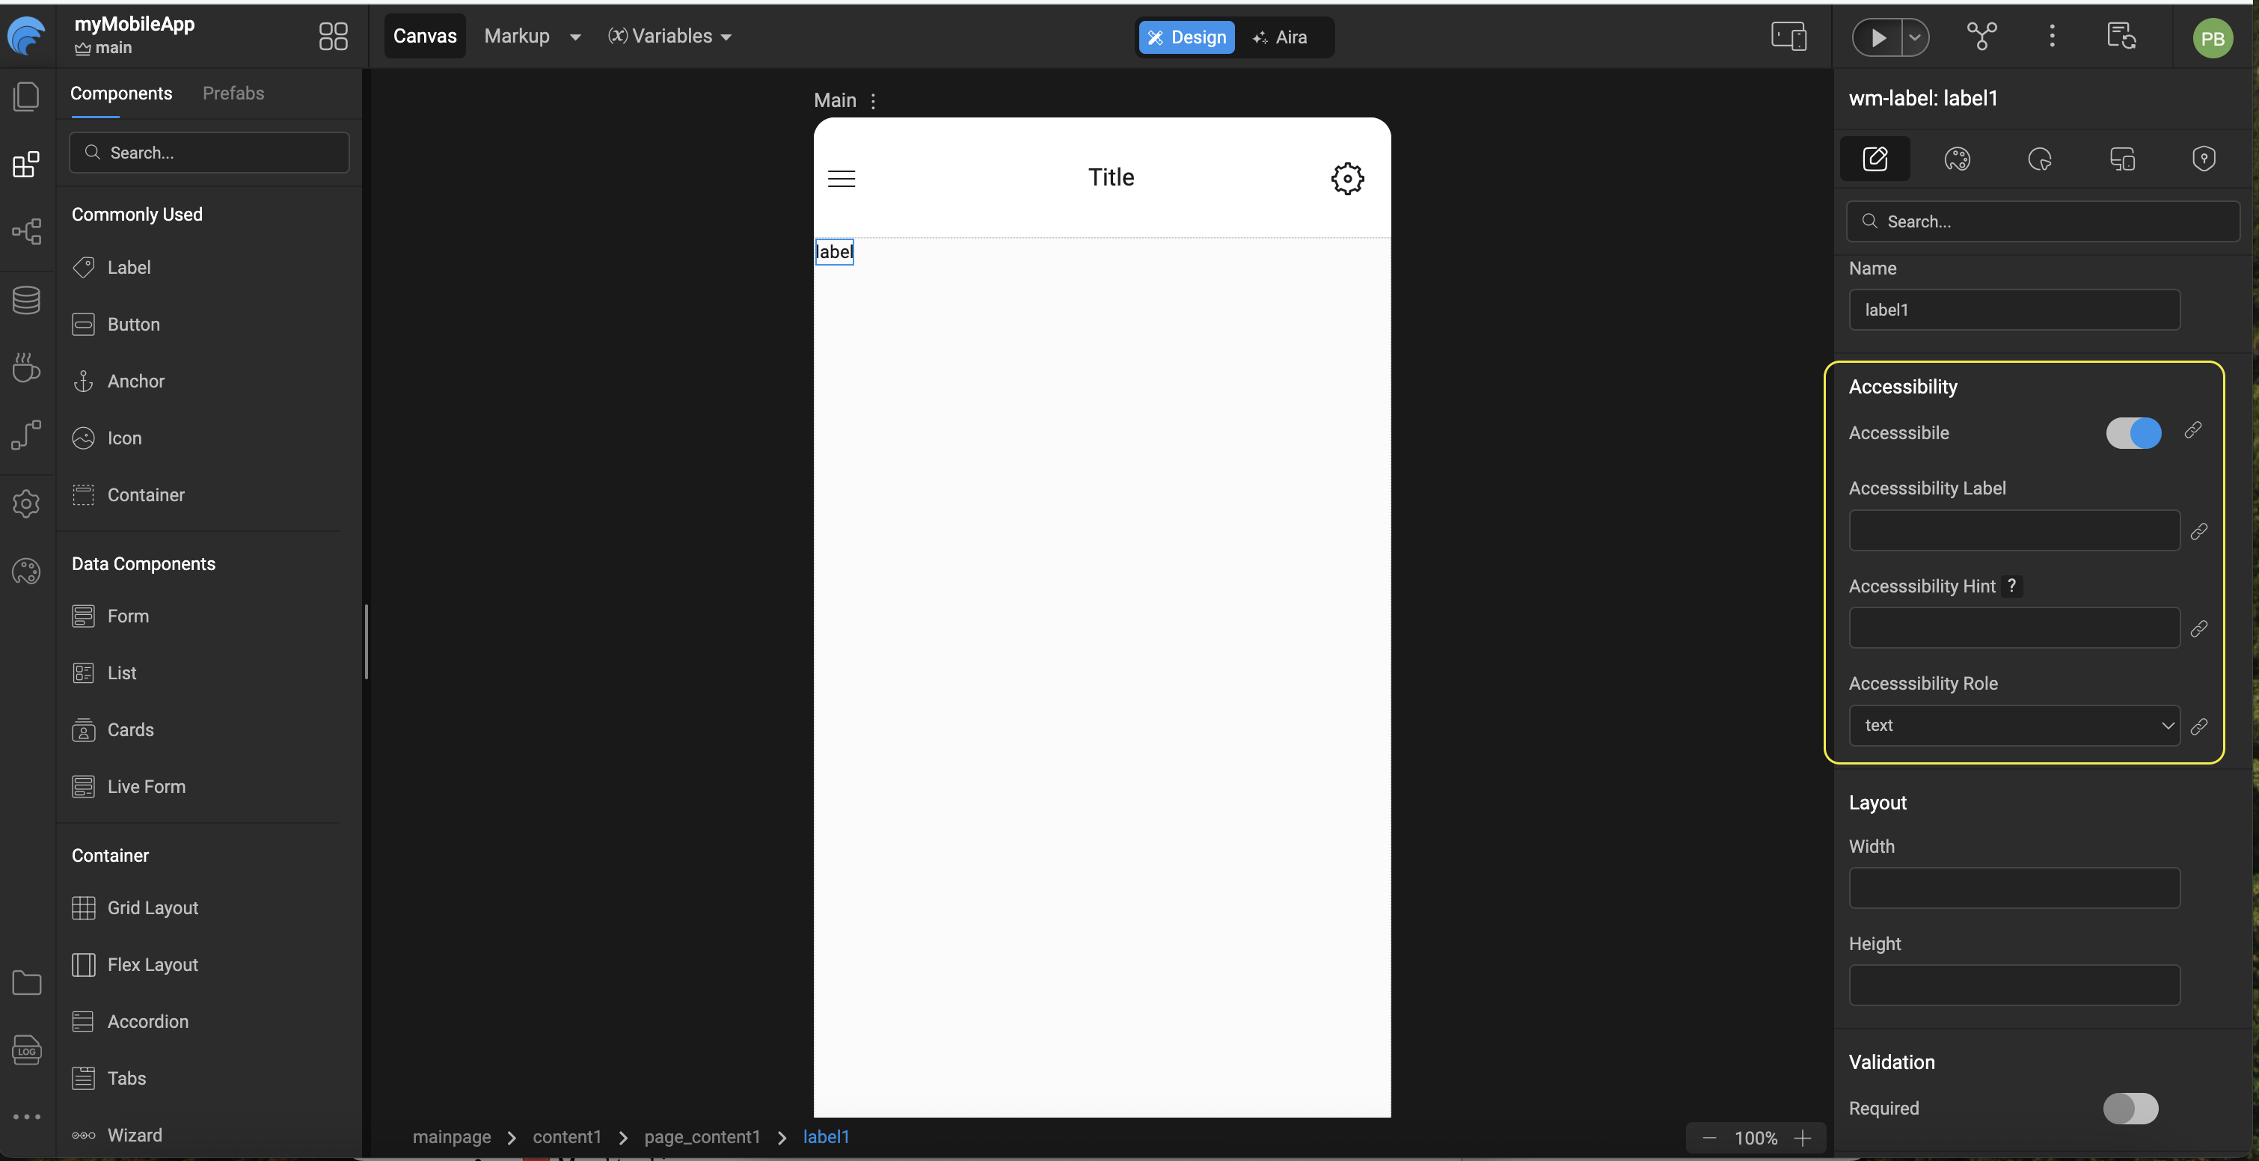Enable the Required validation toggle

tap(2131, 1109)
